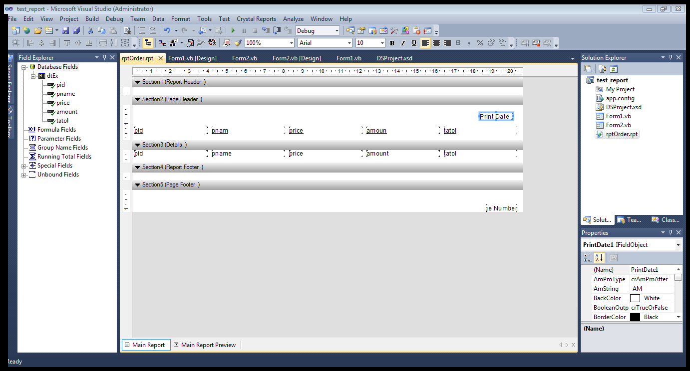Click the Save All icon
This screenshot has height=371, width=690.
point(76,30)
